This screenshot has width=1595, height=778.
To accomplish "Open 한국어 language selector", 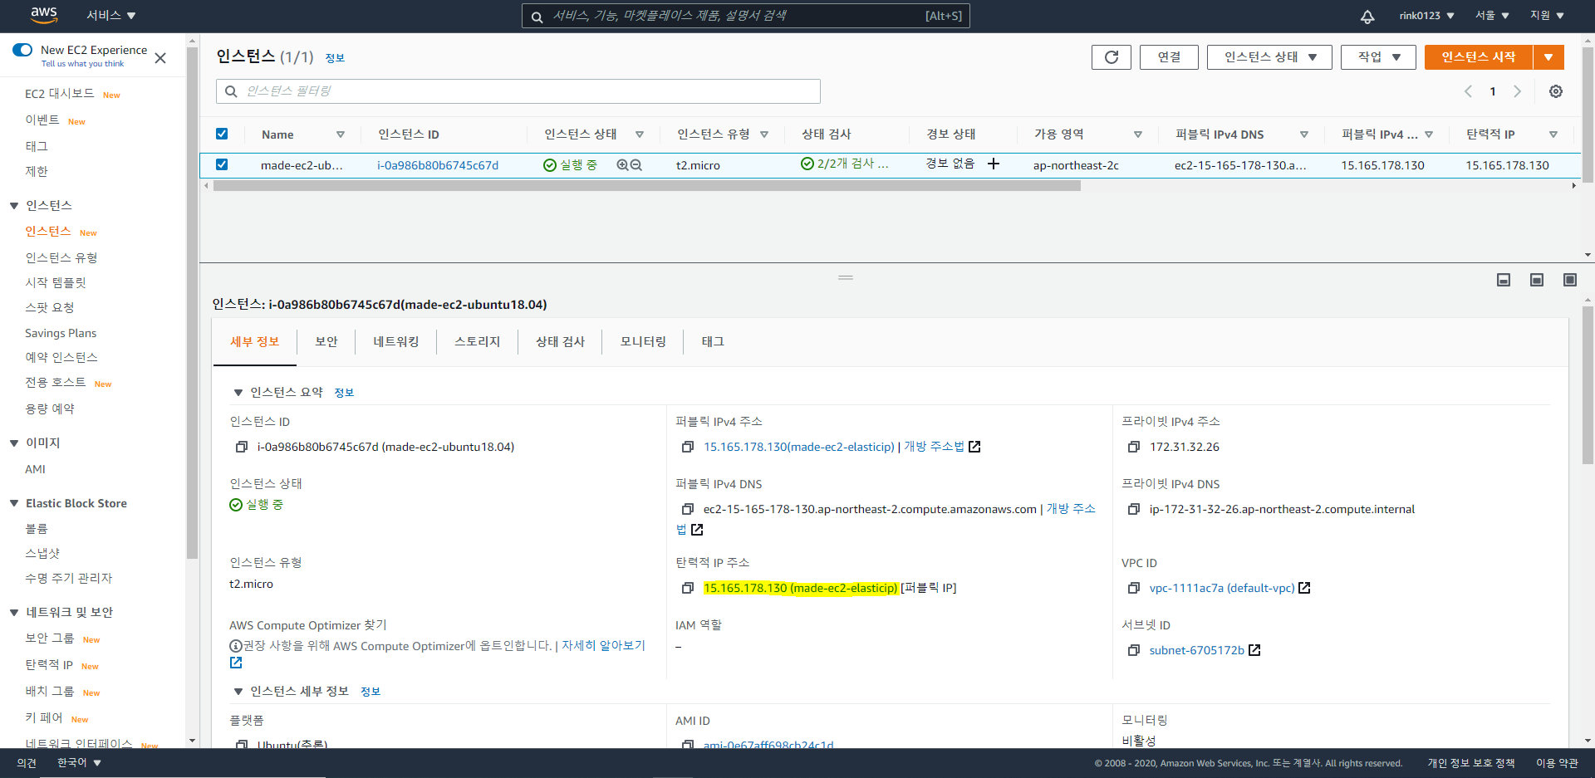I will coord(79,763).
